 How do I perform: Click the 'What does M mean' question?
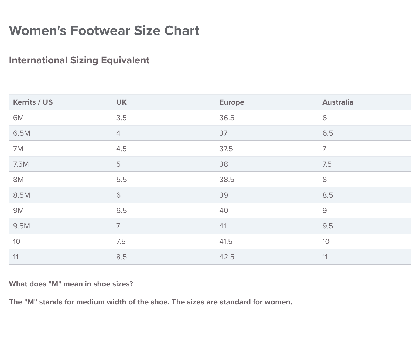coord(71,284)
